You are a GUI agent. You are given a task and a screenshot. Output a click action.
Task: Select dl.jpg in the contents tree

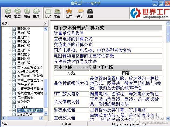point(22,106)
